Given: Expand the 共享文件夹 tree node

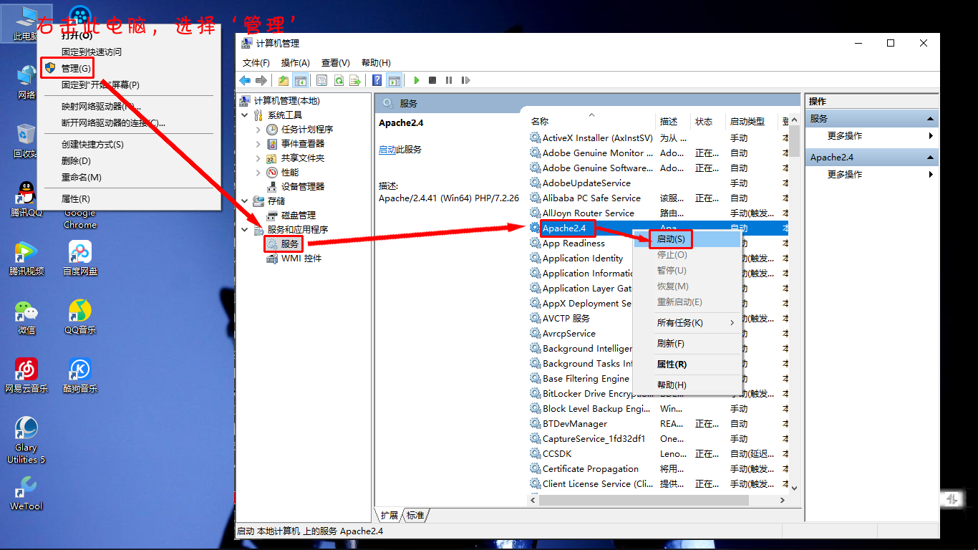Looking at the screenshot, I should 258,158.
